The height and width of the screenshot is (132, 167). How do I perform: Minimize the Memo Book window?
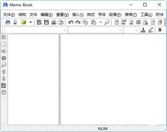131,5
